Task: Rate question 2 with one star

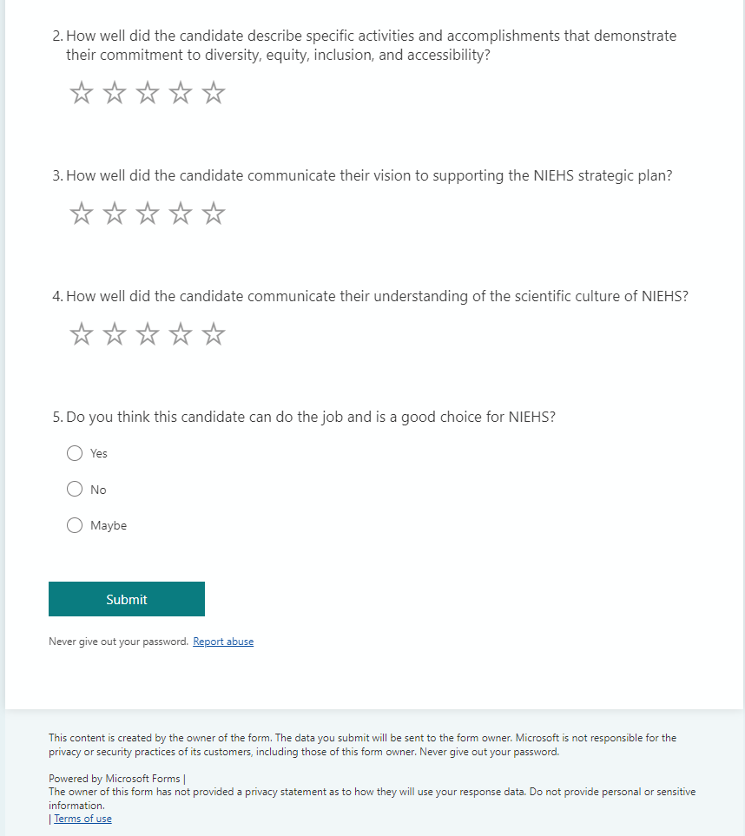Action: pyautogui.click(x=82, y=93)
